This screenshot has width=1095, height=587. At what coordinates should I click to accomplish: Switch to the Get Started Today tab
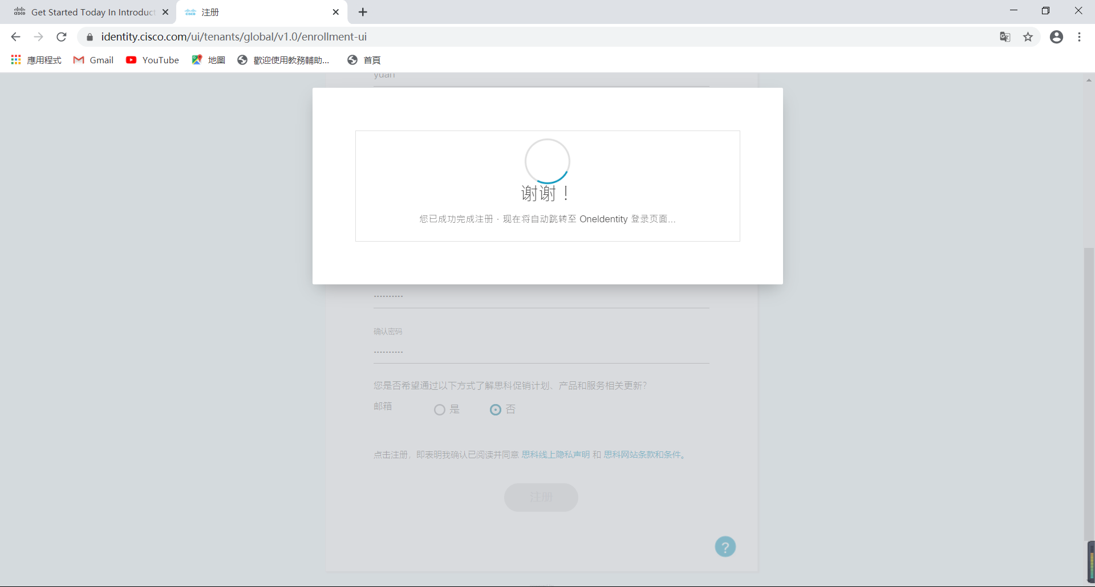pos(91,12)
